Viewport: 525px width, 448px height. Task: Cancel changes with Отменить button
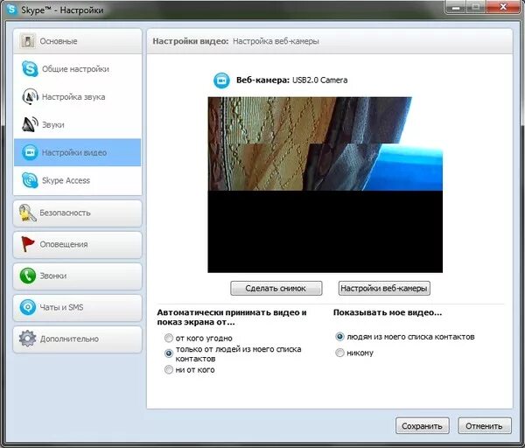(x=485, y=426)
